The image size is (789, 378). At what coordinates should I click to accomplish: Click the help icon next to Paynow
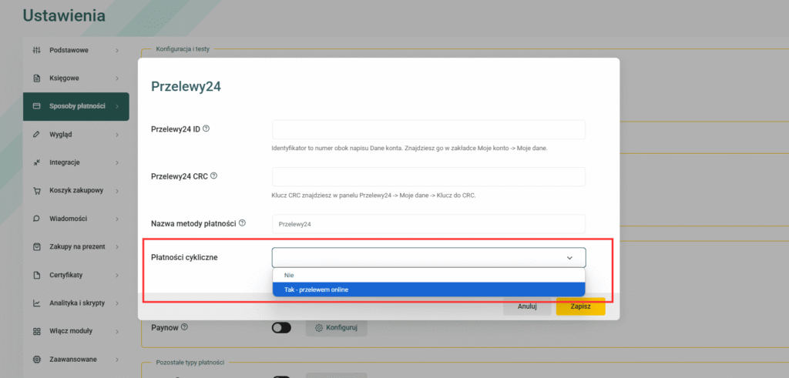(x=184, y=327)
